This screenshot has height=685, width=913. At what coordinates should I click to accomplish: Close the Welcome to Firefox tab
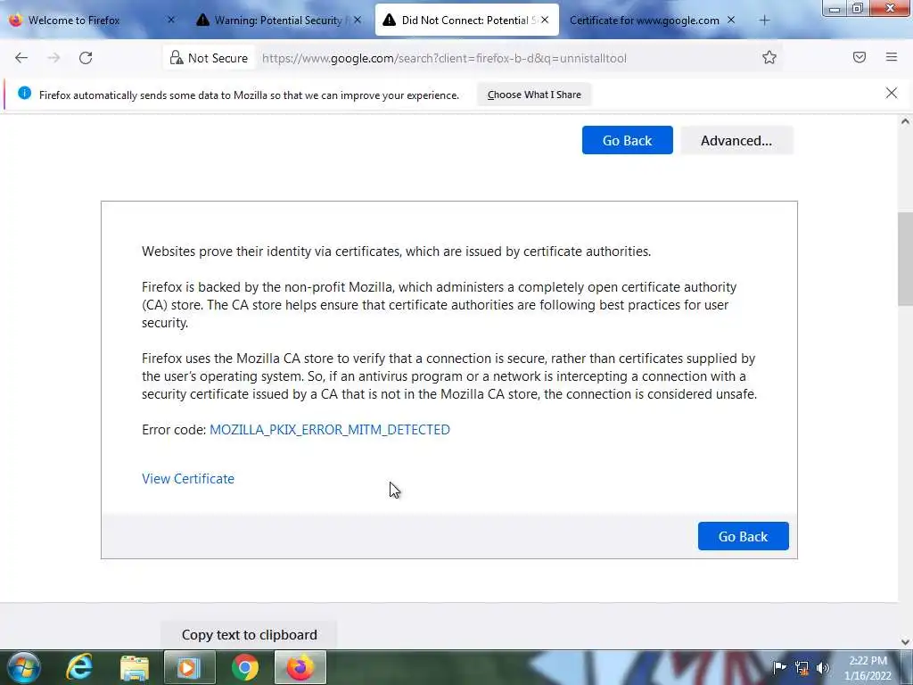171,20
